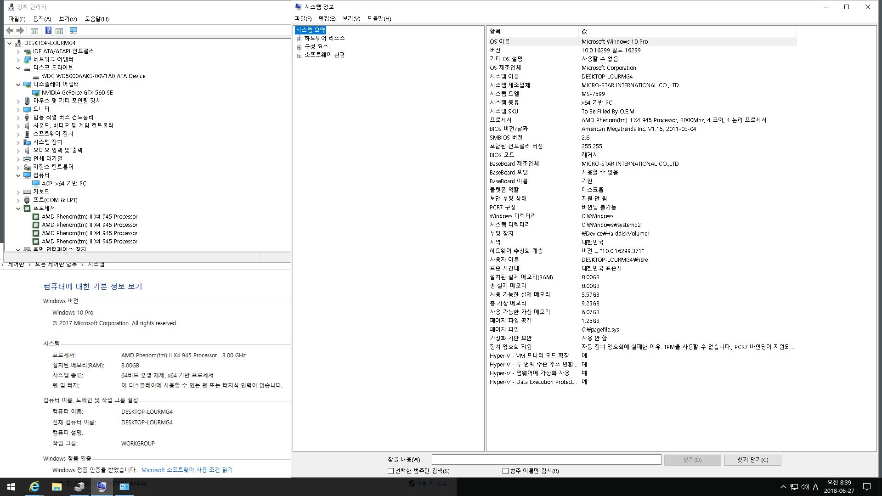
Task: Click volume icon in system tray
Action: click(x=805, y=487)
